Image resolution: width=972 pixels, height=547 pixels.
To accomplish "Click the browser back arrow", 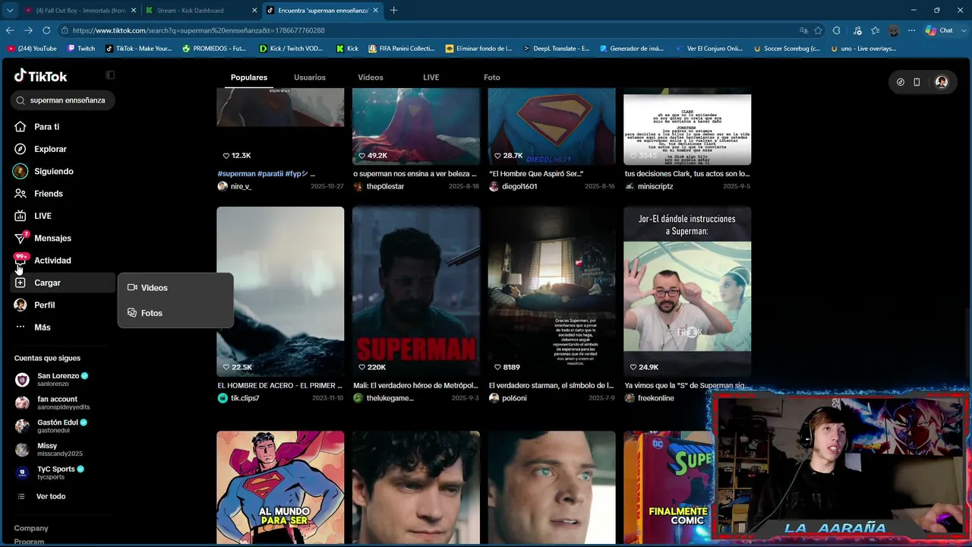I will (x=10, y=30).
